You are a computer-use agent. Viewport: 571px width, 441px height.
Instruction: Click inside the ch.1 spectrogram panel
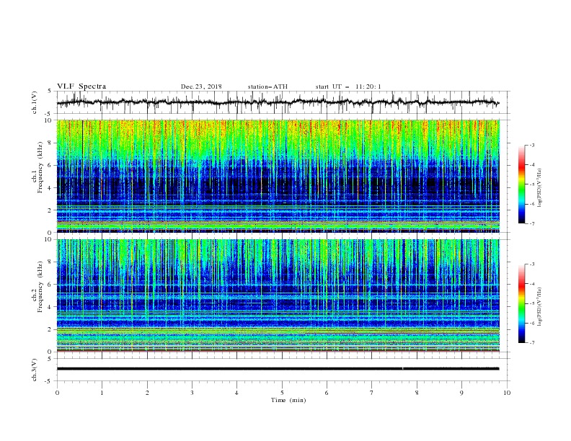[278, 176]
